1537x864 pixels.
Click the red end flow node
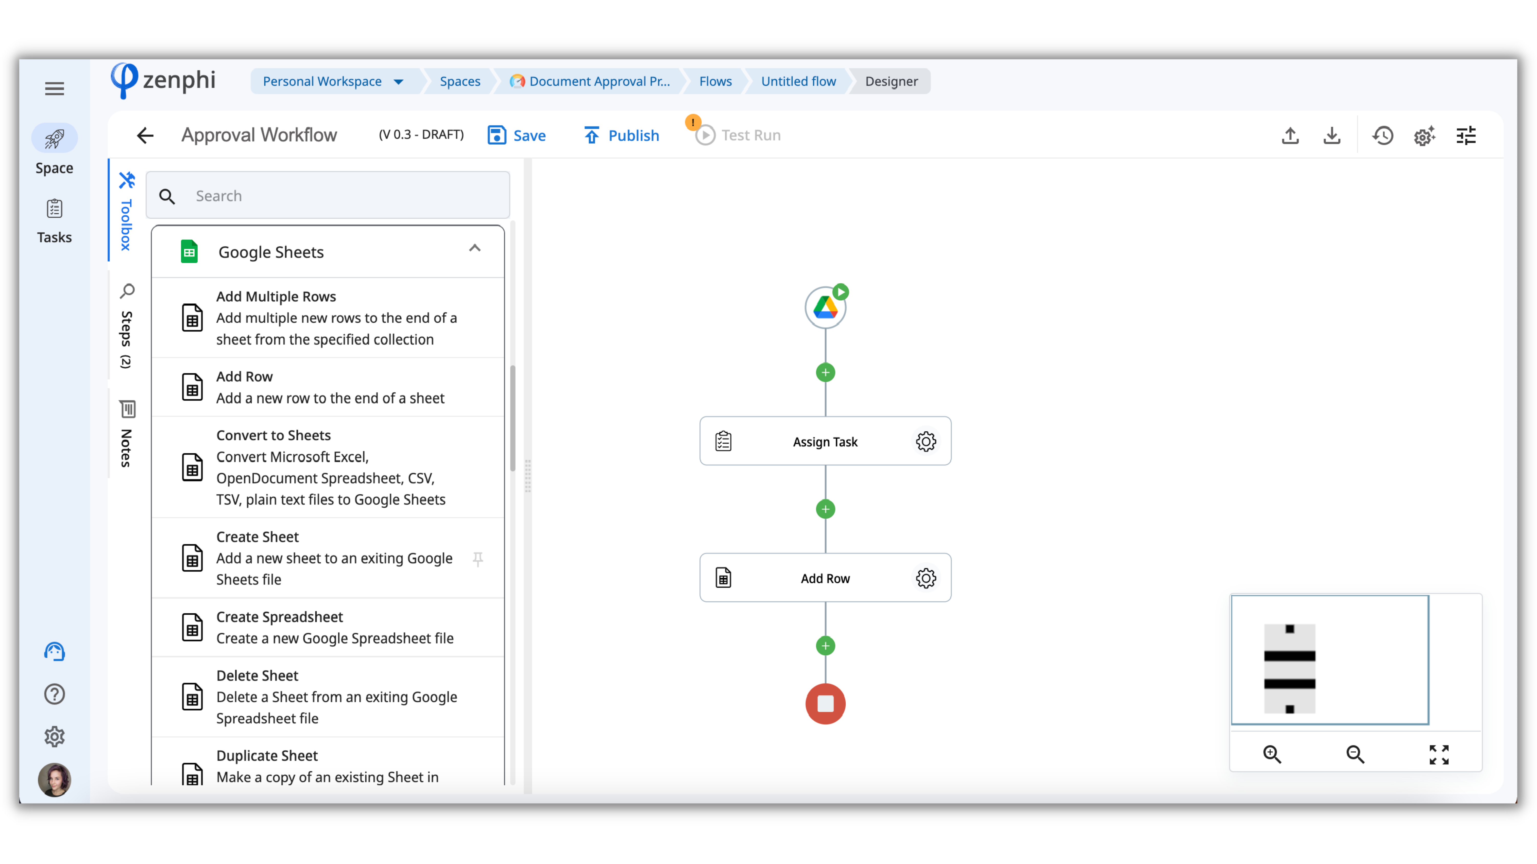(x=825, y=703)
